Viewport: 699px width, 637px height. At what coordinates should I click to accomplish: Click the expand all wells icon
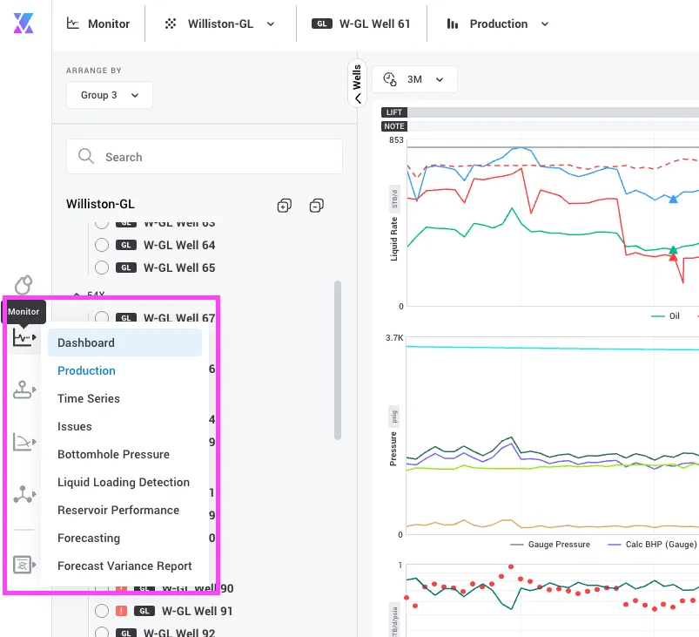coord(285,206)
